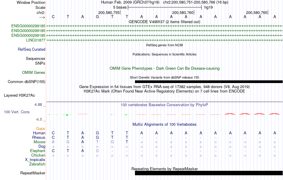The image size is (283, 180).
Task: Click the 200,580,755 position marker
Action: [109, 12]
